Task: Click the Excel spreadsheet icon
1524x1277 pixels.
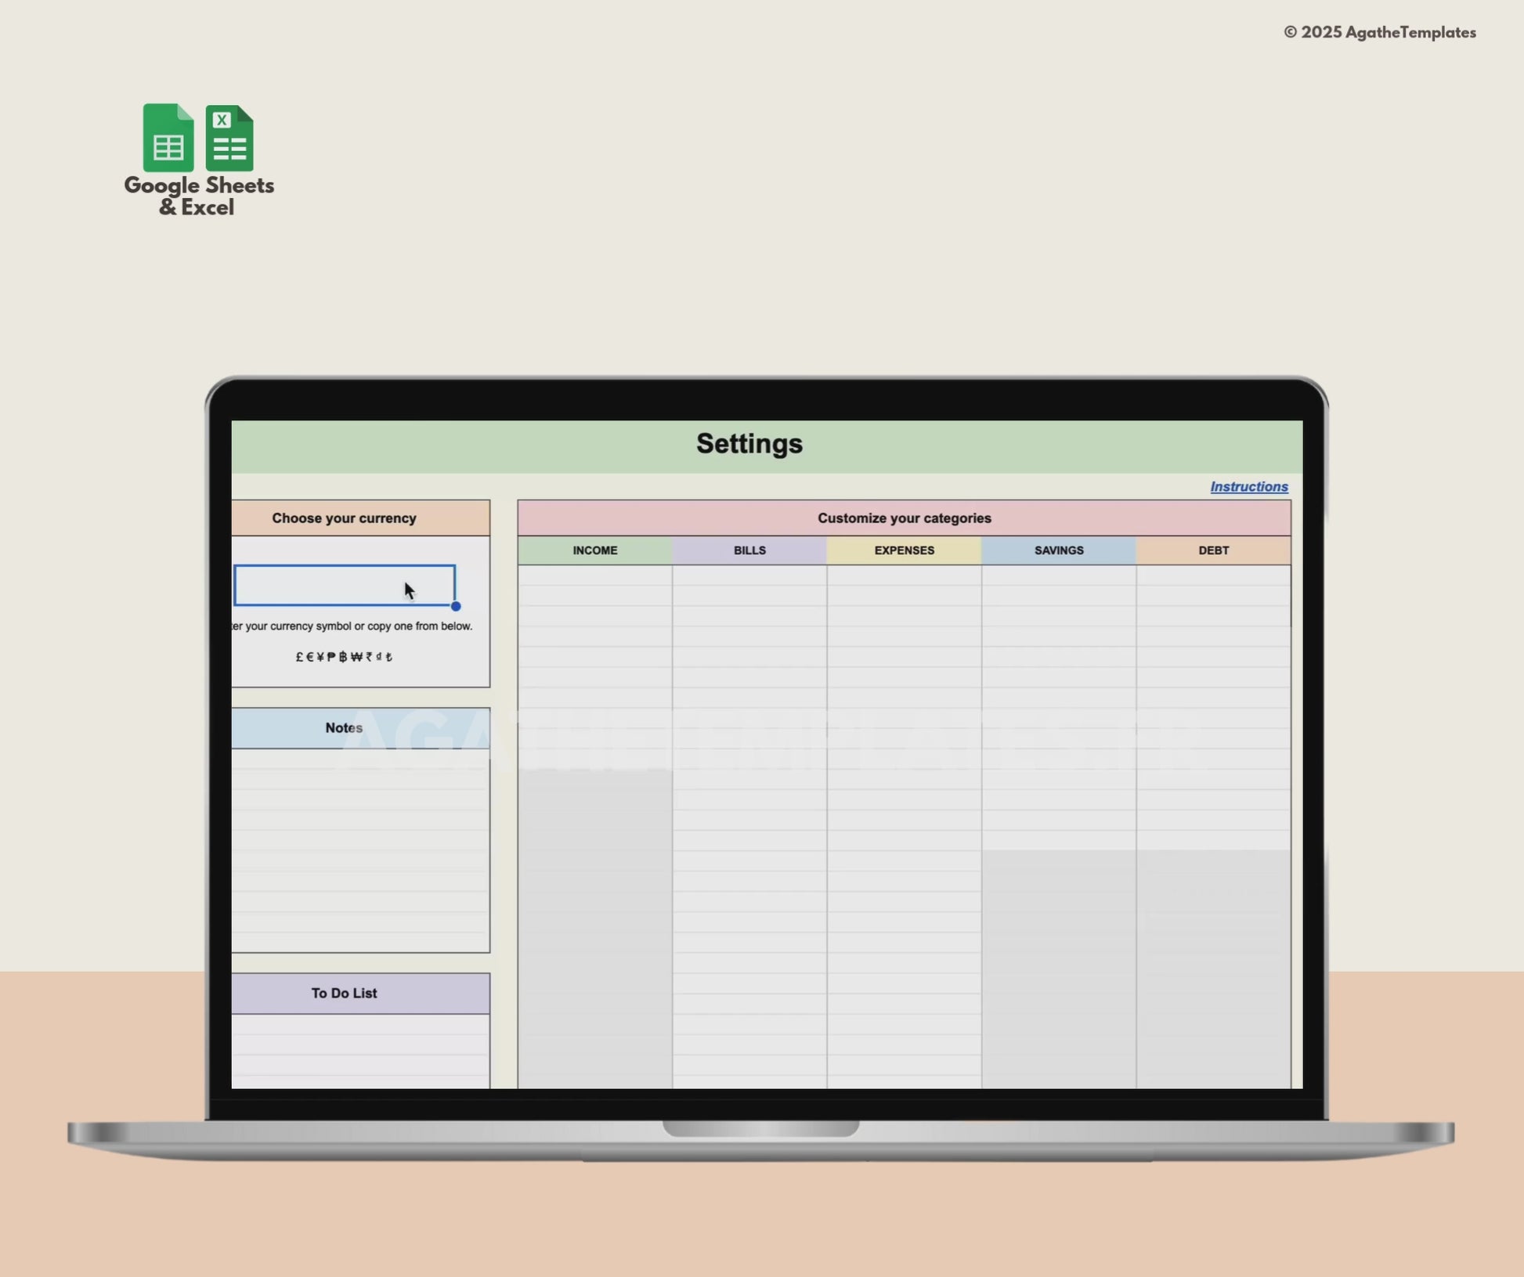Action: (229, 138)
